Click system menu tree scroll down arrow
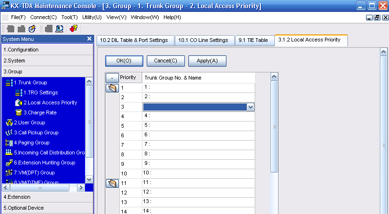The height and width of the screenshot is (214, 389). pyautogui.click(x=89, y=179)
